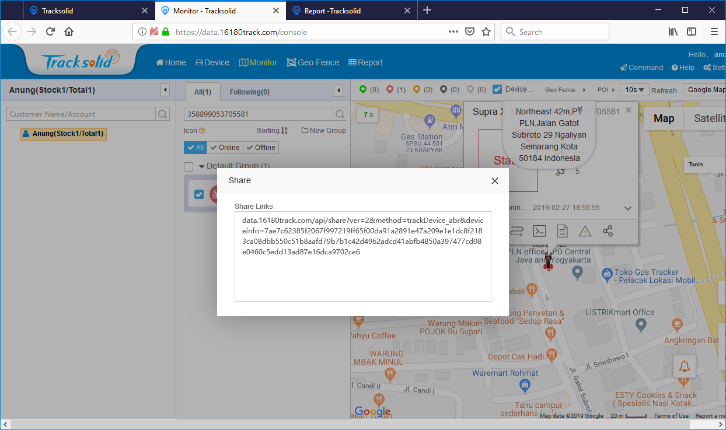Open the Report section in the navigation bar

[x=365, y=62]
